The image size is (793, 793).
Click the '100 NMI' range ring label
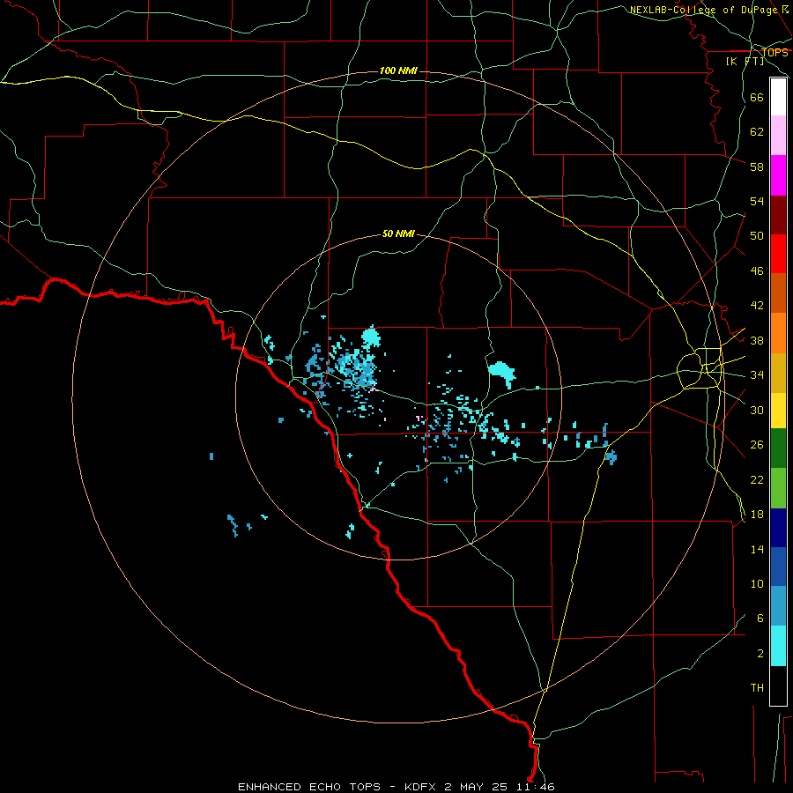click(398, 70)
